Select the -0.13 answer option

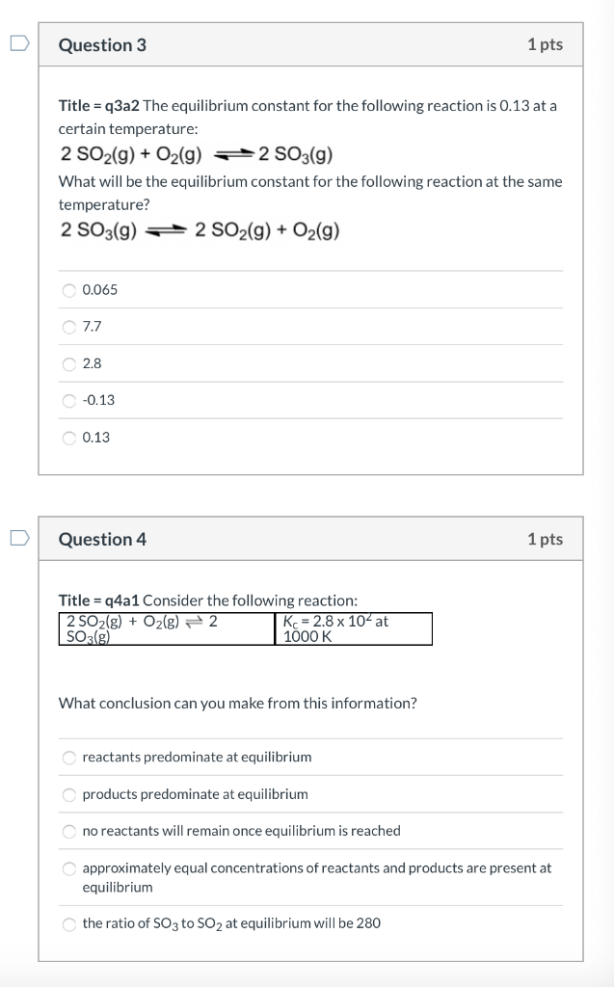coord(68,400)
